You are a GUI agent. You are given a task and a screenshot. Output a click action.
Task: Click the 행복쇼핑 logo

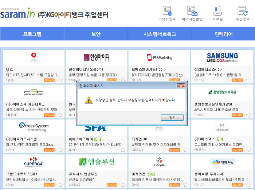pyautogui.click(x=222, y=162)
